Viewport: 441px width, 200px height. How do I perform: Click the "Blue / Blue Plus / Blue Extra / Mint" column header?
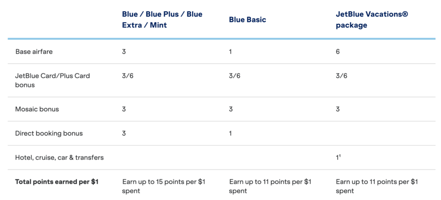click(x=162, y=20)
